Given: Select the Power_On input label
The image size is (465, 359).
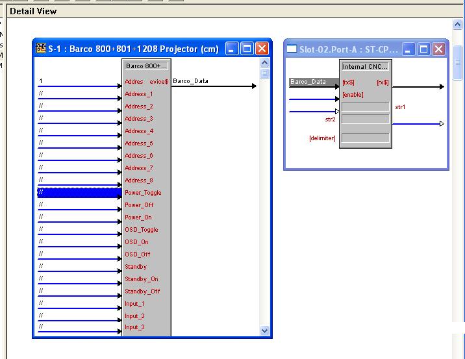Looking at the screenshot, I should coord(138,217).
